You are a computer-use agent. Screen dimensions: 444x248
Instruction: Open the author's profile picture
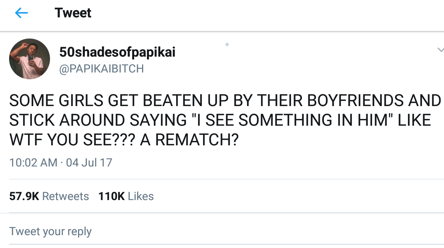(x=30, y=59)
